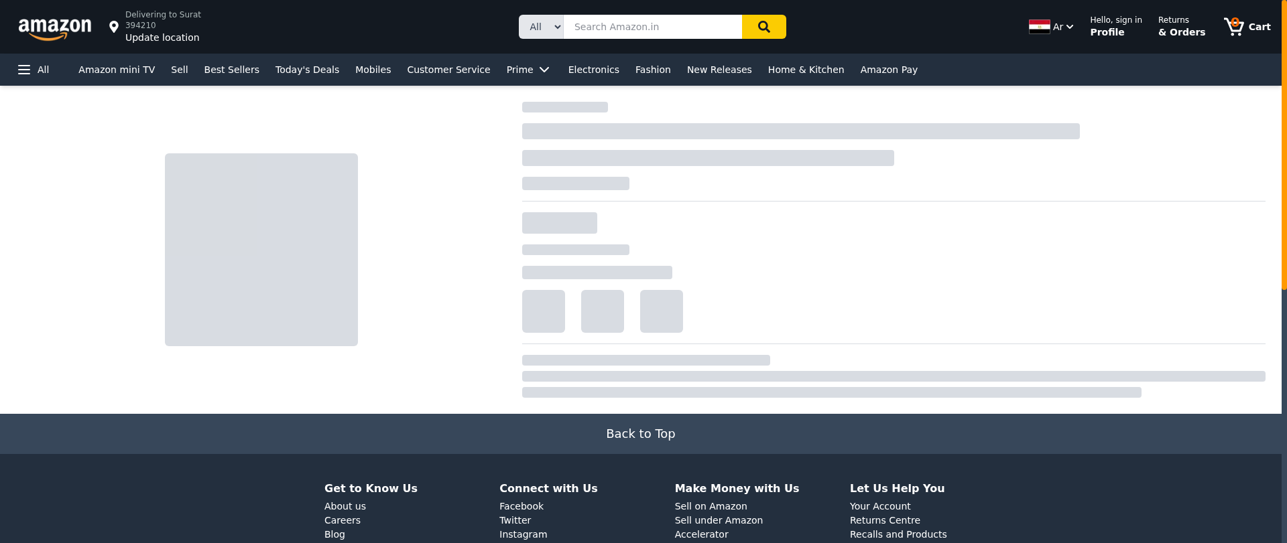Click the product image placeholder

261,250
